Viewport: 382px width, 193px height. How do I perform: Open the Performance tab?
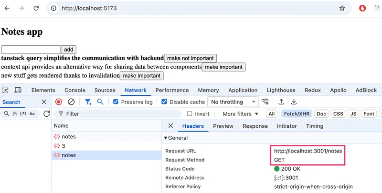(x=172, y=90)
